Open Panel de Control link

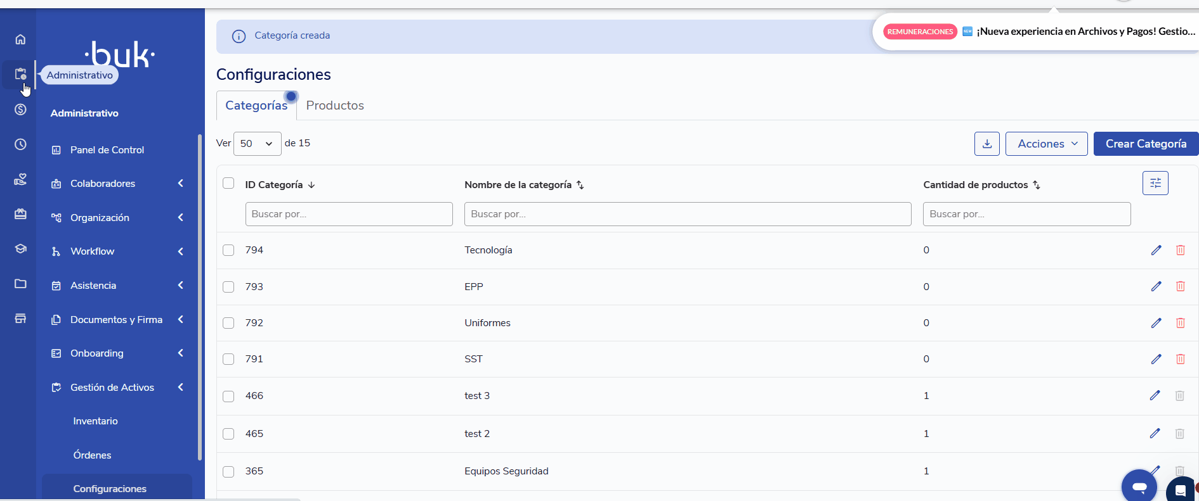pyautogui.click(x=107, y=150)
